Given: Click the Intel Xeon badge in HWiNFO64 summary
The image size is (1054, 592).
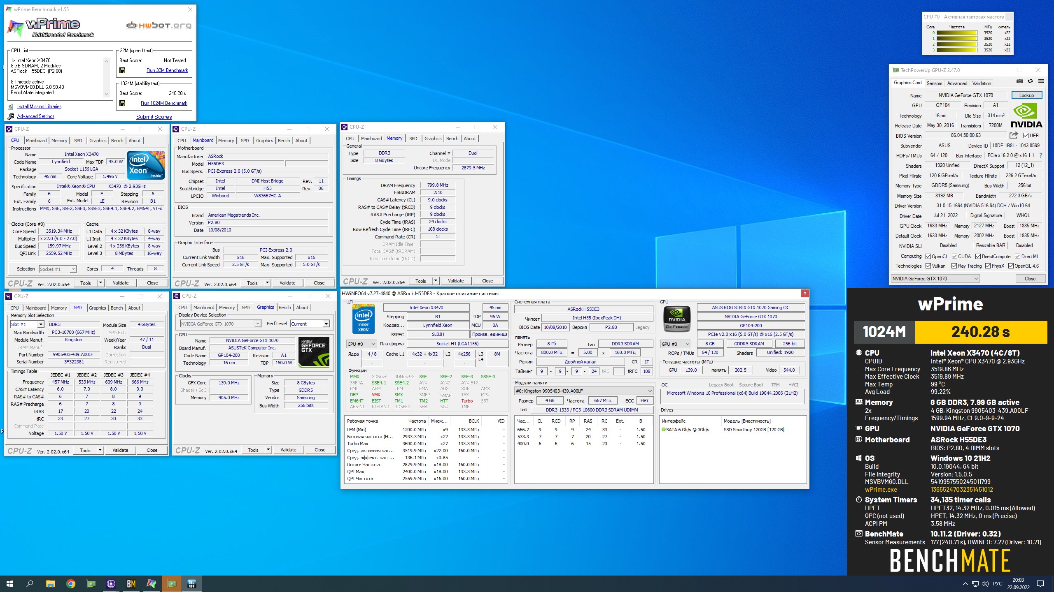Looking at the screenshot, I should point(364,319).
